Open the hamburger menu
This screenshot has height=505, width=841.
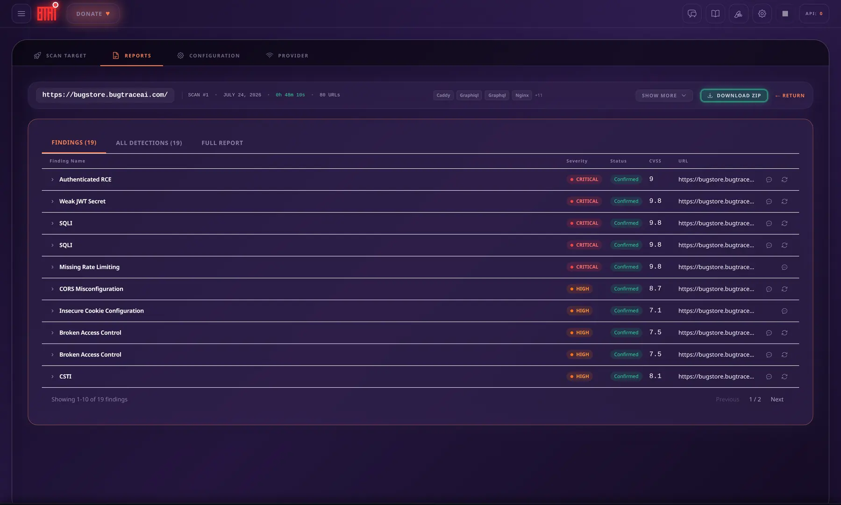21,14
